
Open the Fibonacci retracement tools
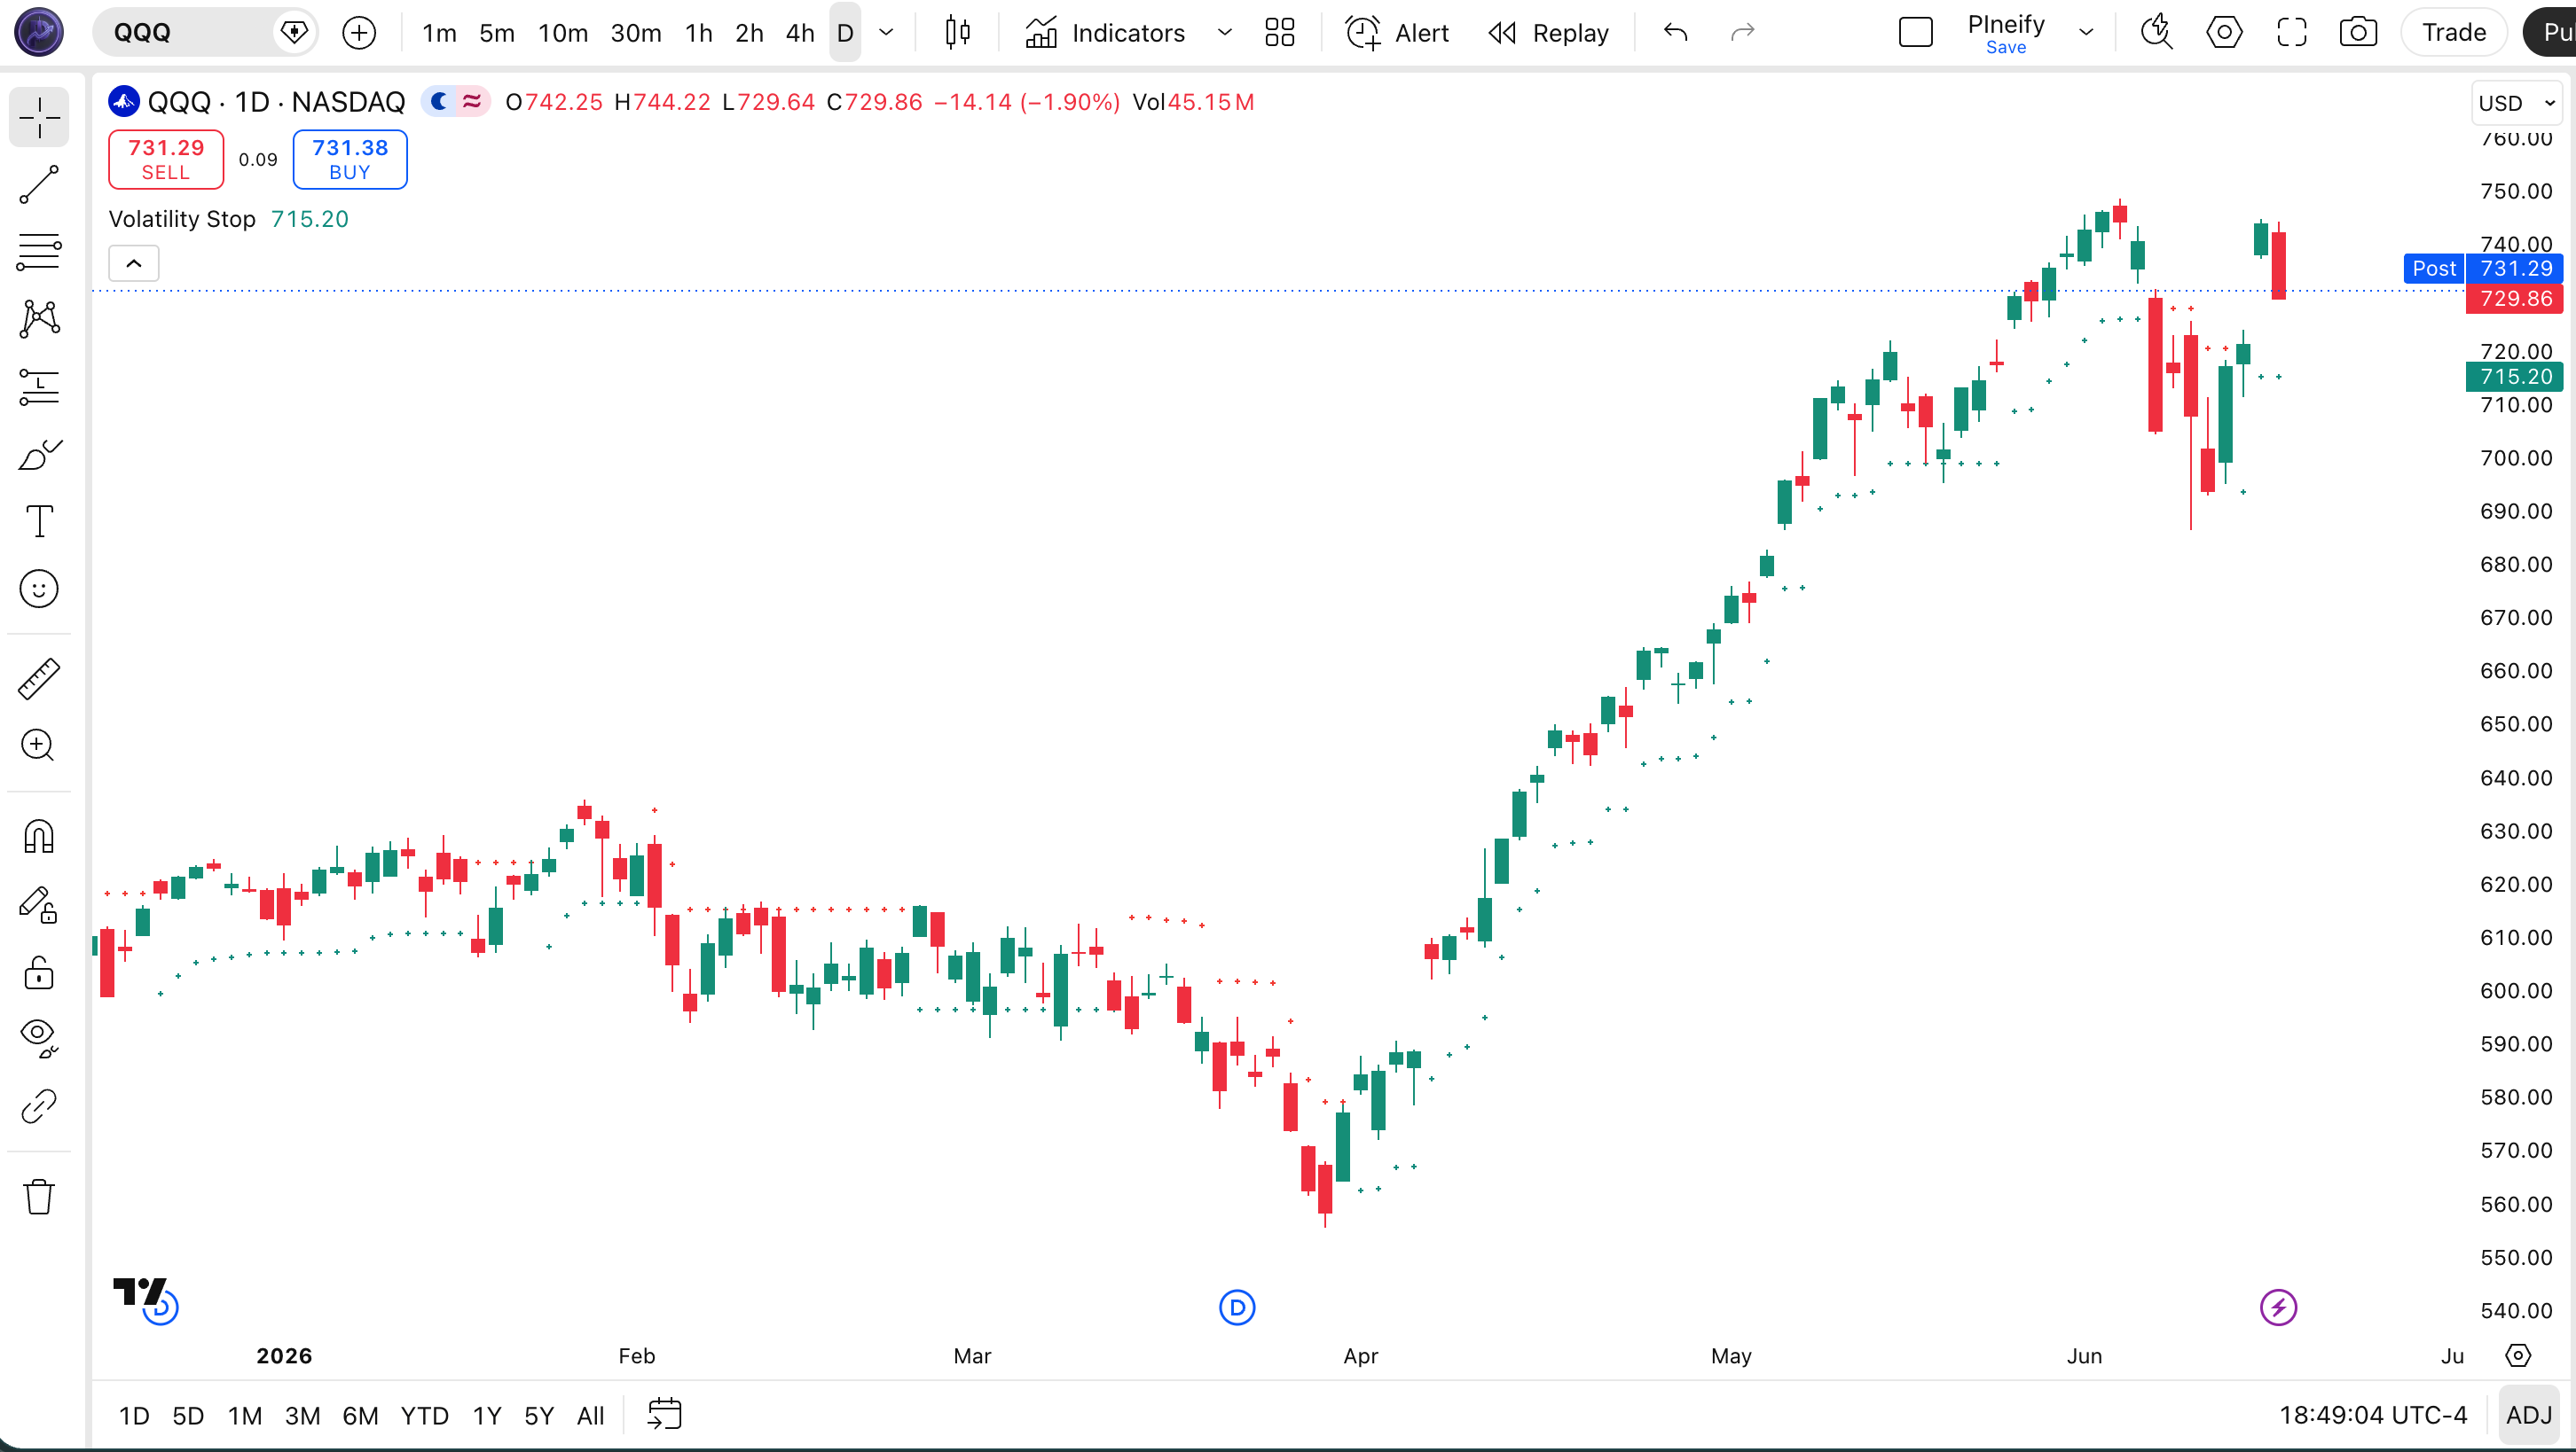39,252
